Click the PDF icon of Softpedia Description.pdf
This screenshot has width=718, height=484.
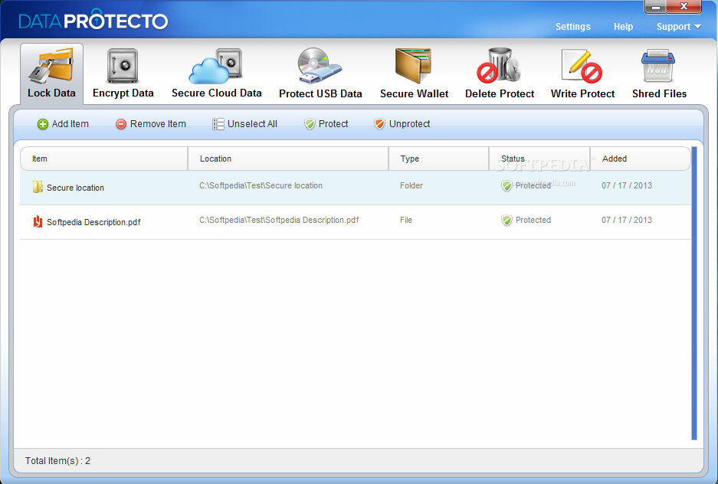pos(38,221)
